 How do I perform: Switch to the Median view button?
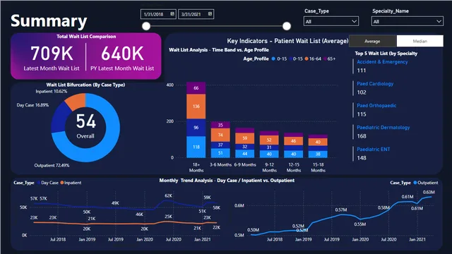[x=420, y=41]
